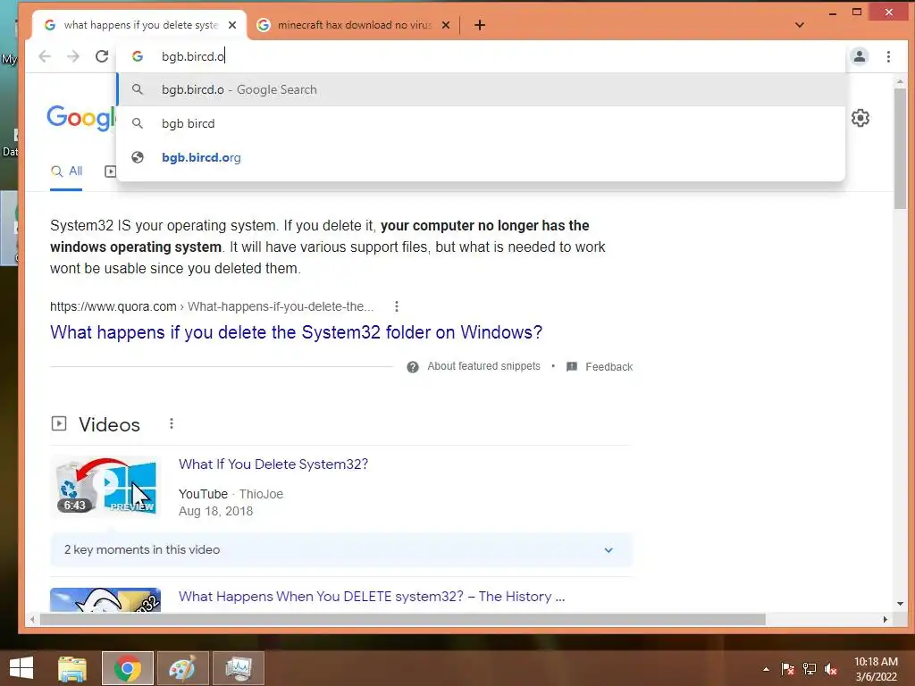The image size is (915, 686).
Task: Select the 'All' search results tab
Action: 66,171
